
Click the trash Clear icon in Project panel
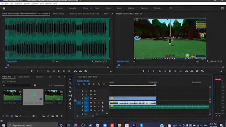tap(61, 116)
